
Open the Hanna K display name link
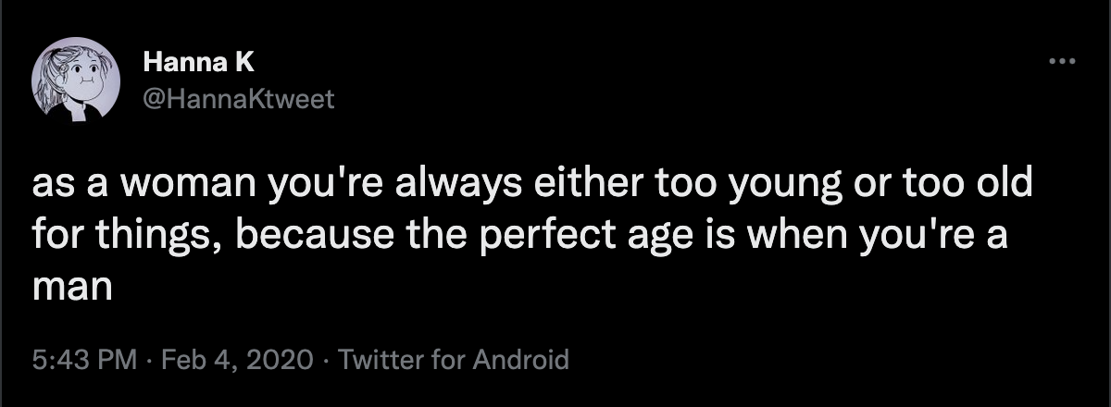[x=199, y=64]
